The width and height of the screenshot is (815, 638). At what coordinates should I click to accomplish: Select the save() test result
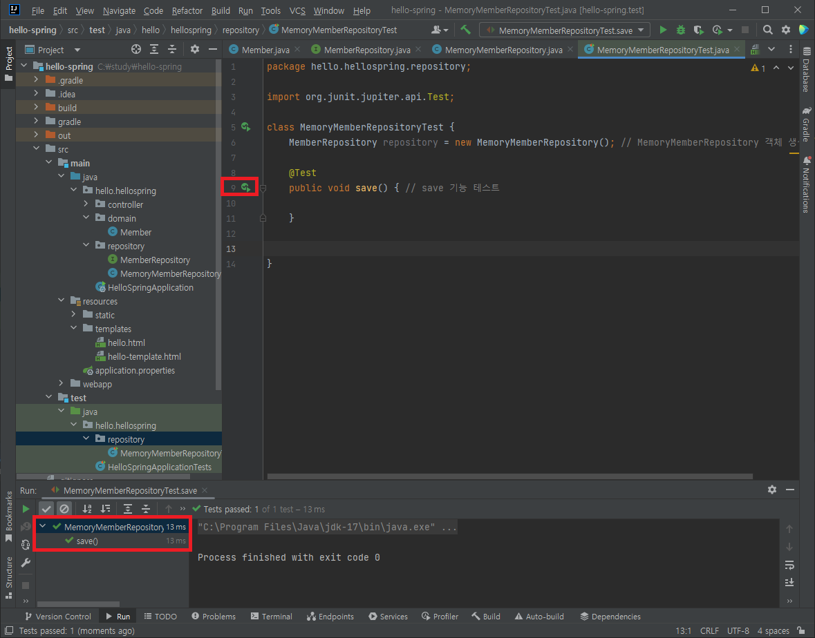click(x=87, y=541)
